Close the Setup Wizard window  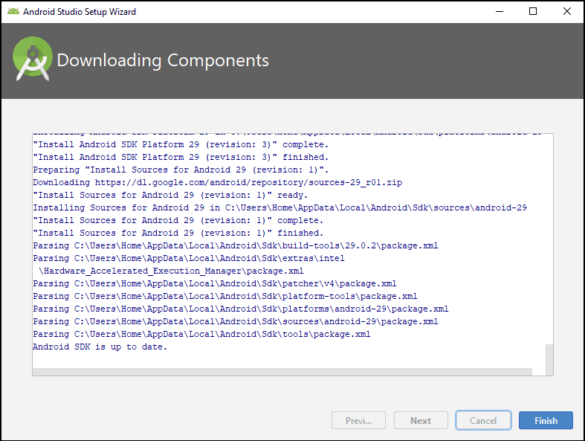click(566, 12)
